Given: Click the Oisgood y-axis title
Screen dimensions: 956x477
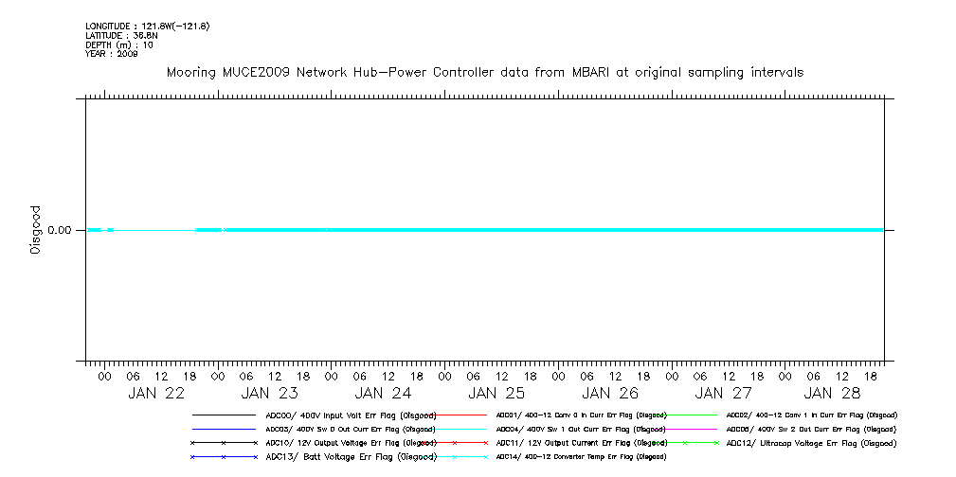Looking at the screenshot, I should click(x=36, y=230).
